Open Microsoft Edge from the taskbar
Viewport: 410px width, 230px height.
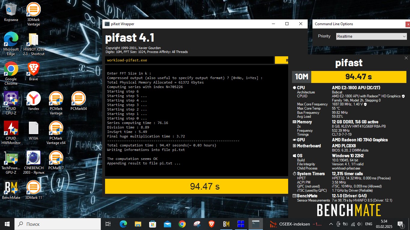[x=123, y=224]
